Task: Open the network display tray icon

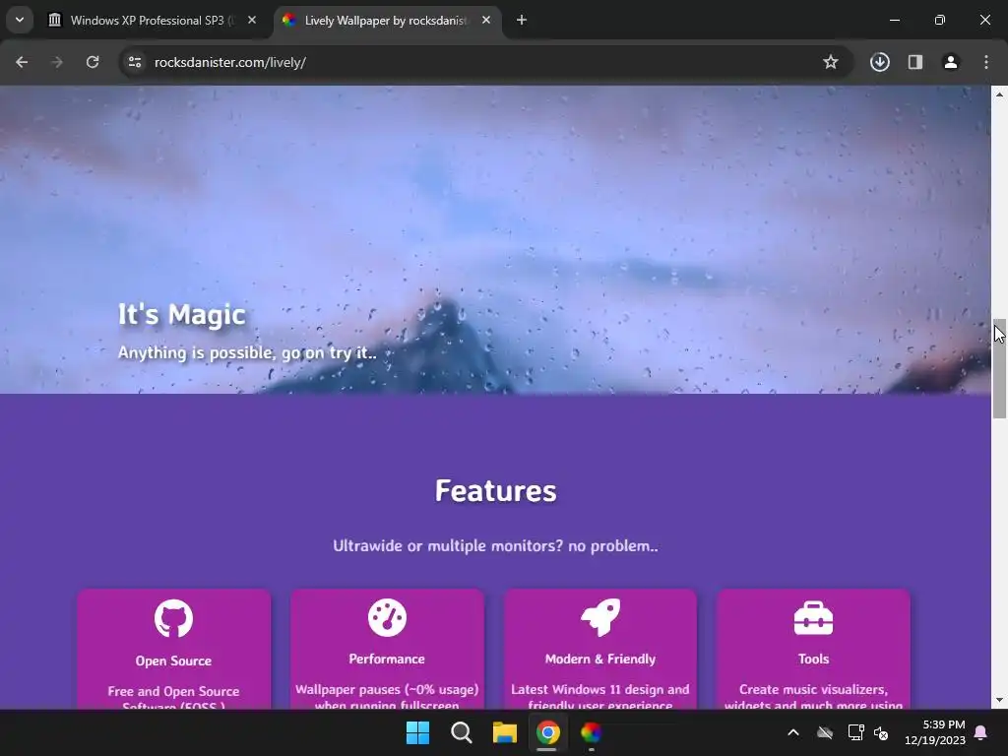Action: (855, 732)
